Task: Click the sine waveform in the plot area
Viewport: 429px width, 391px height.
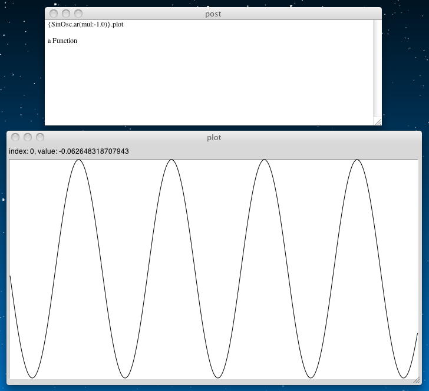Action: pos(214,269)
